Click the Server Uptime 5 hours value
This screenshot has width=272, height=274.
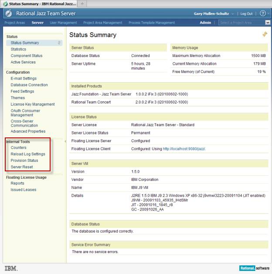141,66
